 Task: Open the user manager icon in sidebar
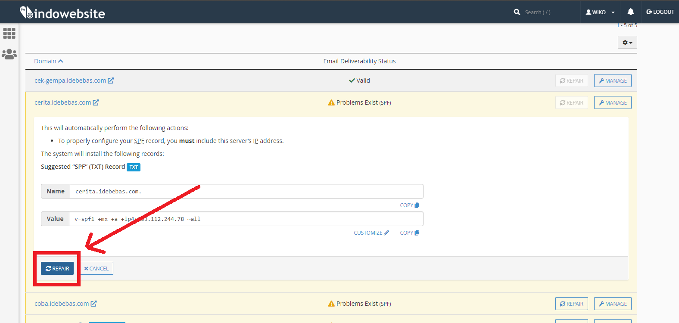(x=9, y=54)
